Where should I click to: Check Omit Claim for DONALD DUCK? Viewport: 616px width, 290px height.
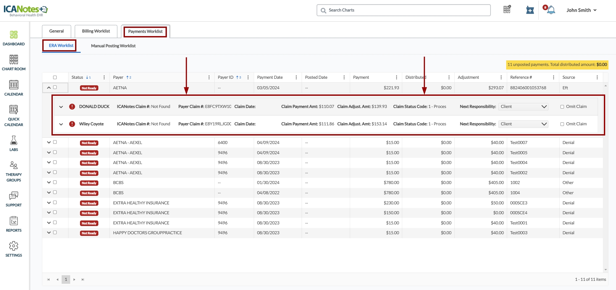[562, 107]
